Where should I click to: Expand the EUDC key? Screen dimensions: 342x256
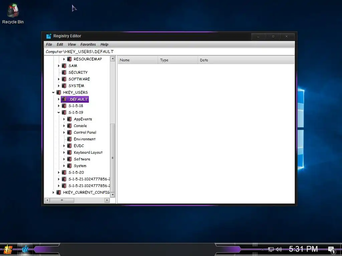(x=64, y=146)
